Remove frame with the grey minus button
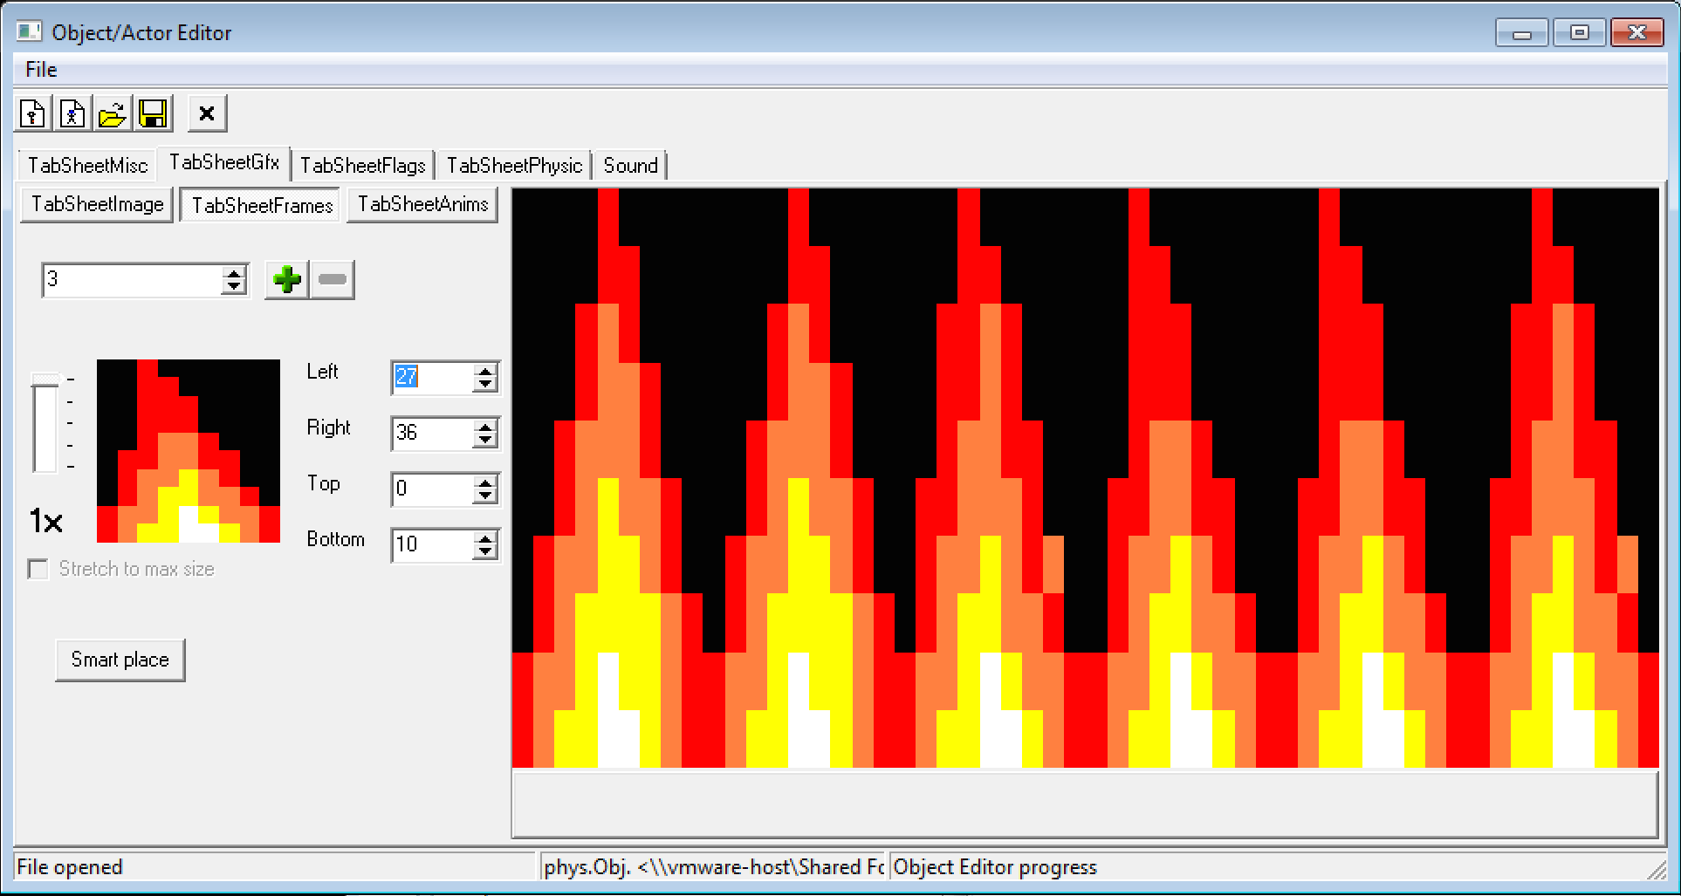The image size is (1681, 896). click(333, 280)
